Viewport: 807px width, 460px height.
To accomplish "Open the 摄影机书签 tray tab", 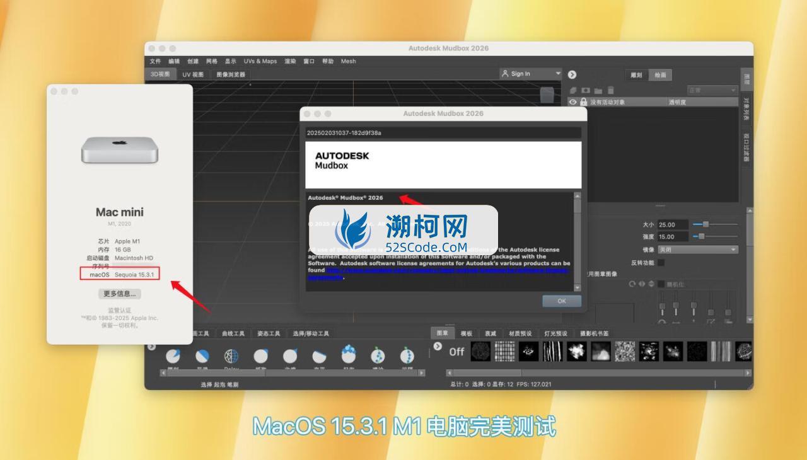I will point(595,333).
